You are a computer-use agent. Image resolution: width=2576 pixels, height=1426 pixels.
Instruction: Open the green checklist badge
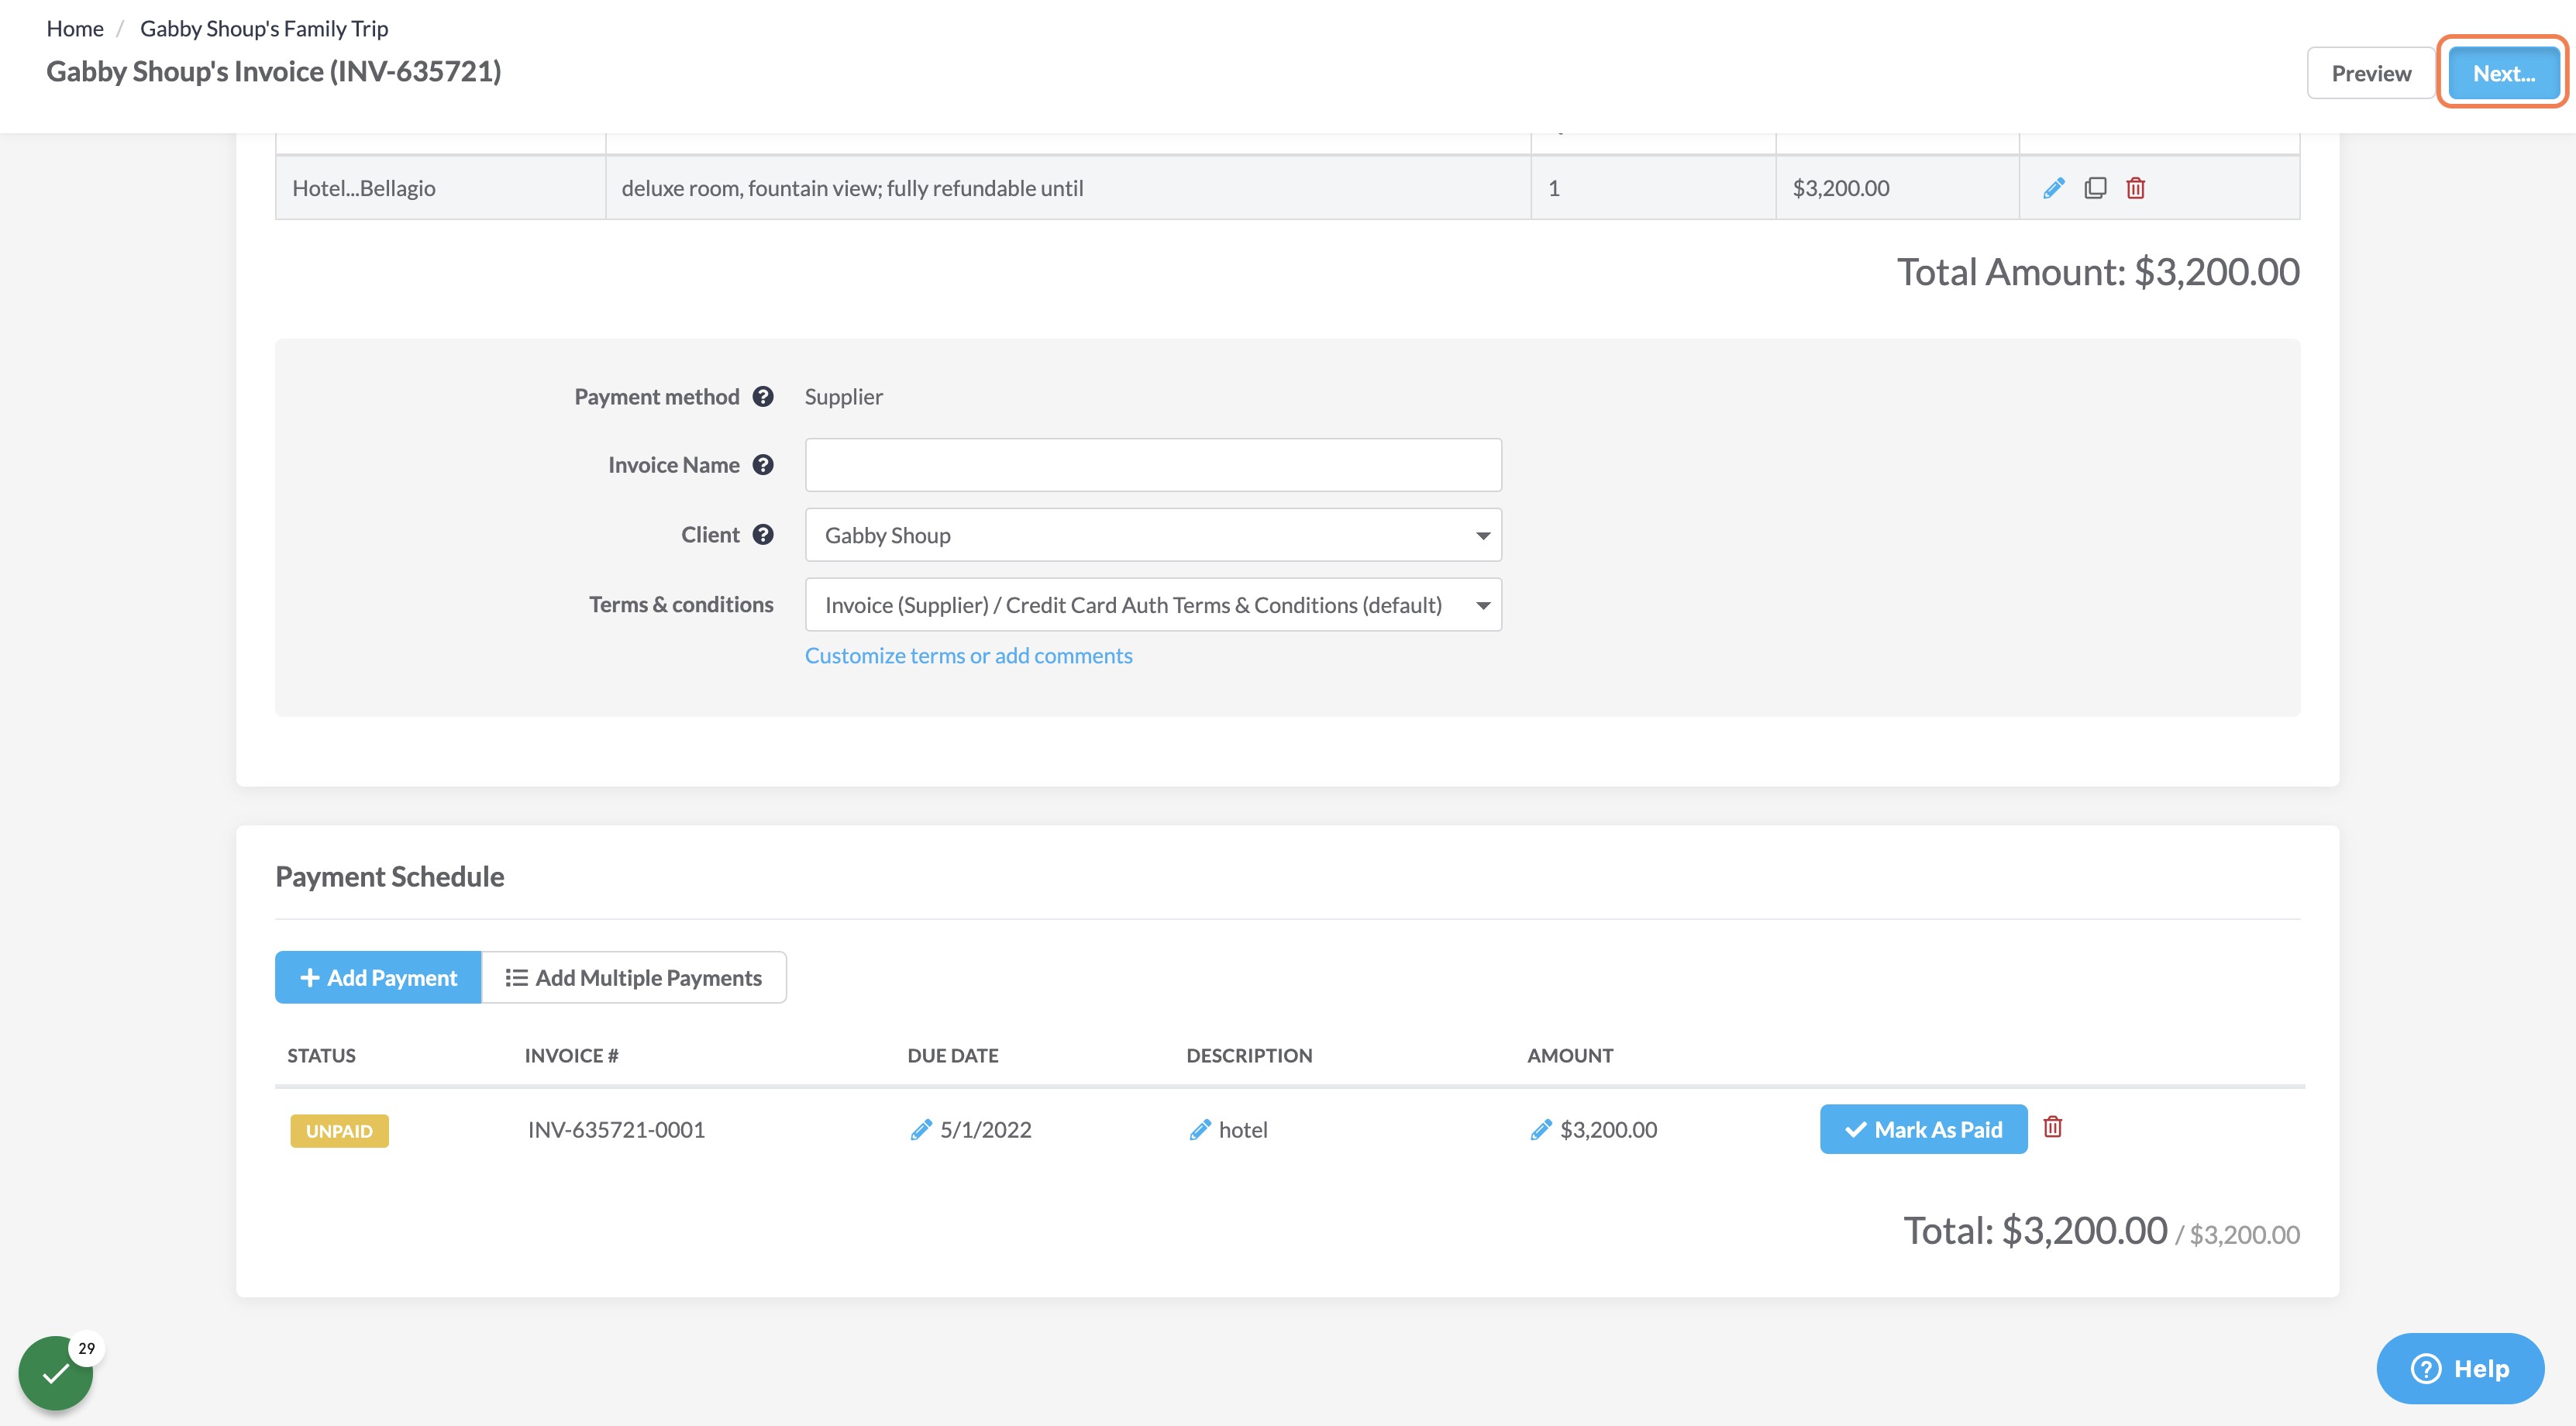coord(56,1373)
